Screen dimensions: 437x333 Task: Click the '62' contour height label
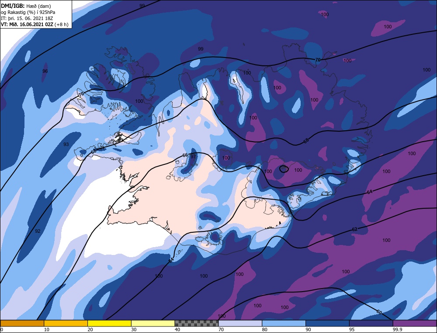354,229
